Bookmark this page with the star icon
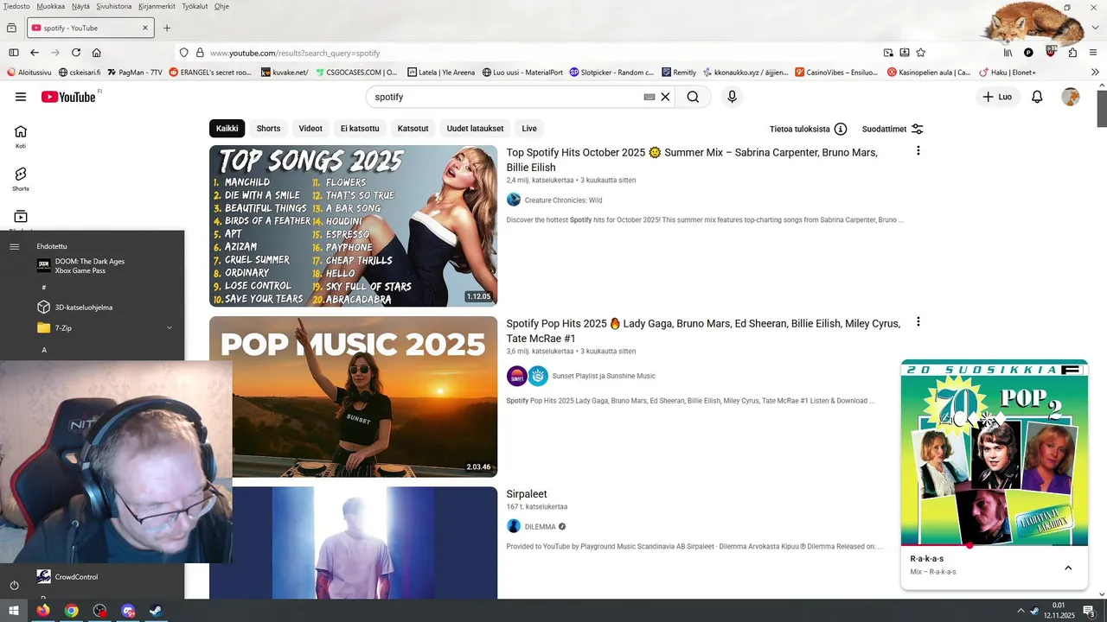Image resolution: width=1107 pixels, height=622 pixels. pyautogui.click(x=920, y=53)
